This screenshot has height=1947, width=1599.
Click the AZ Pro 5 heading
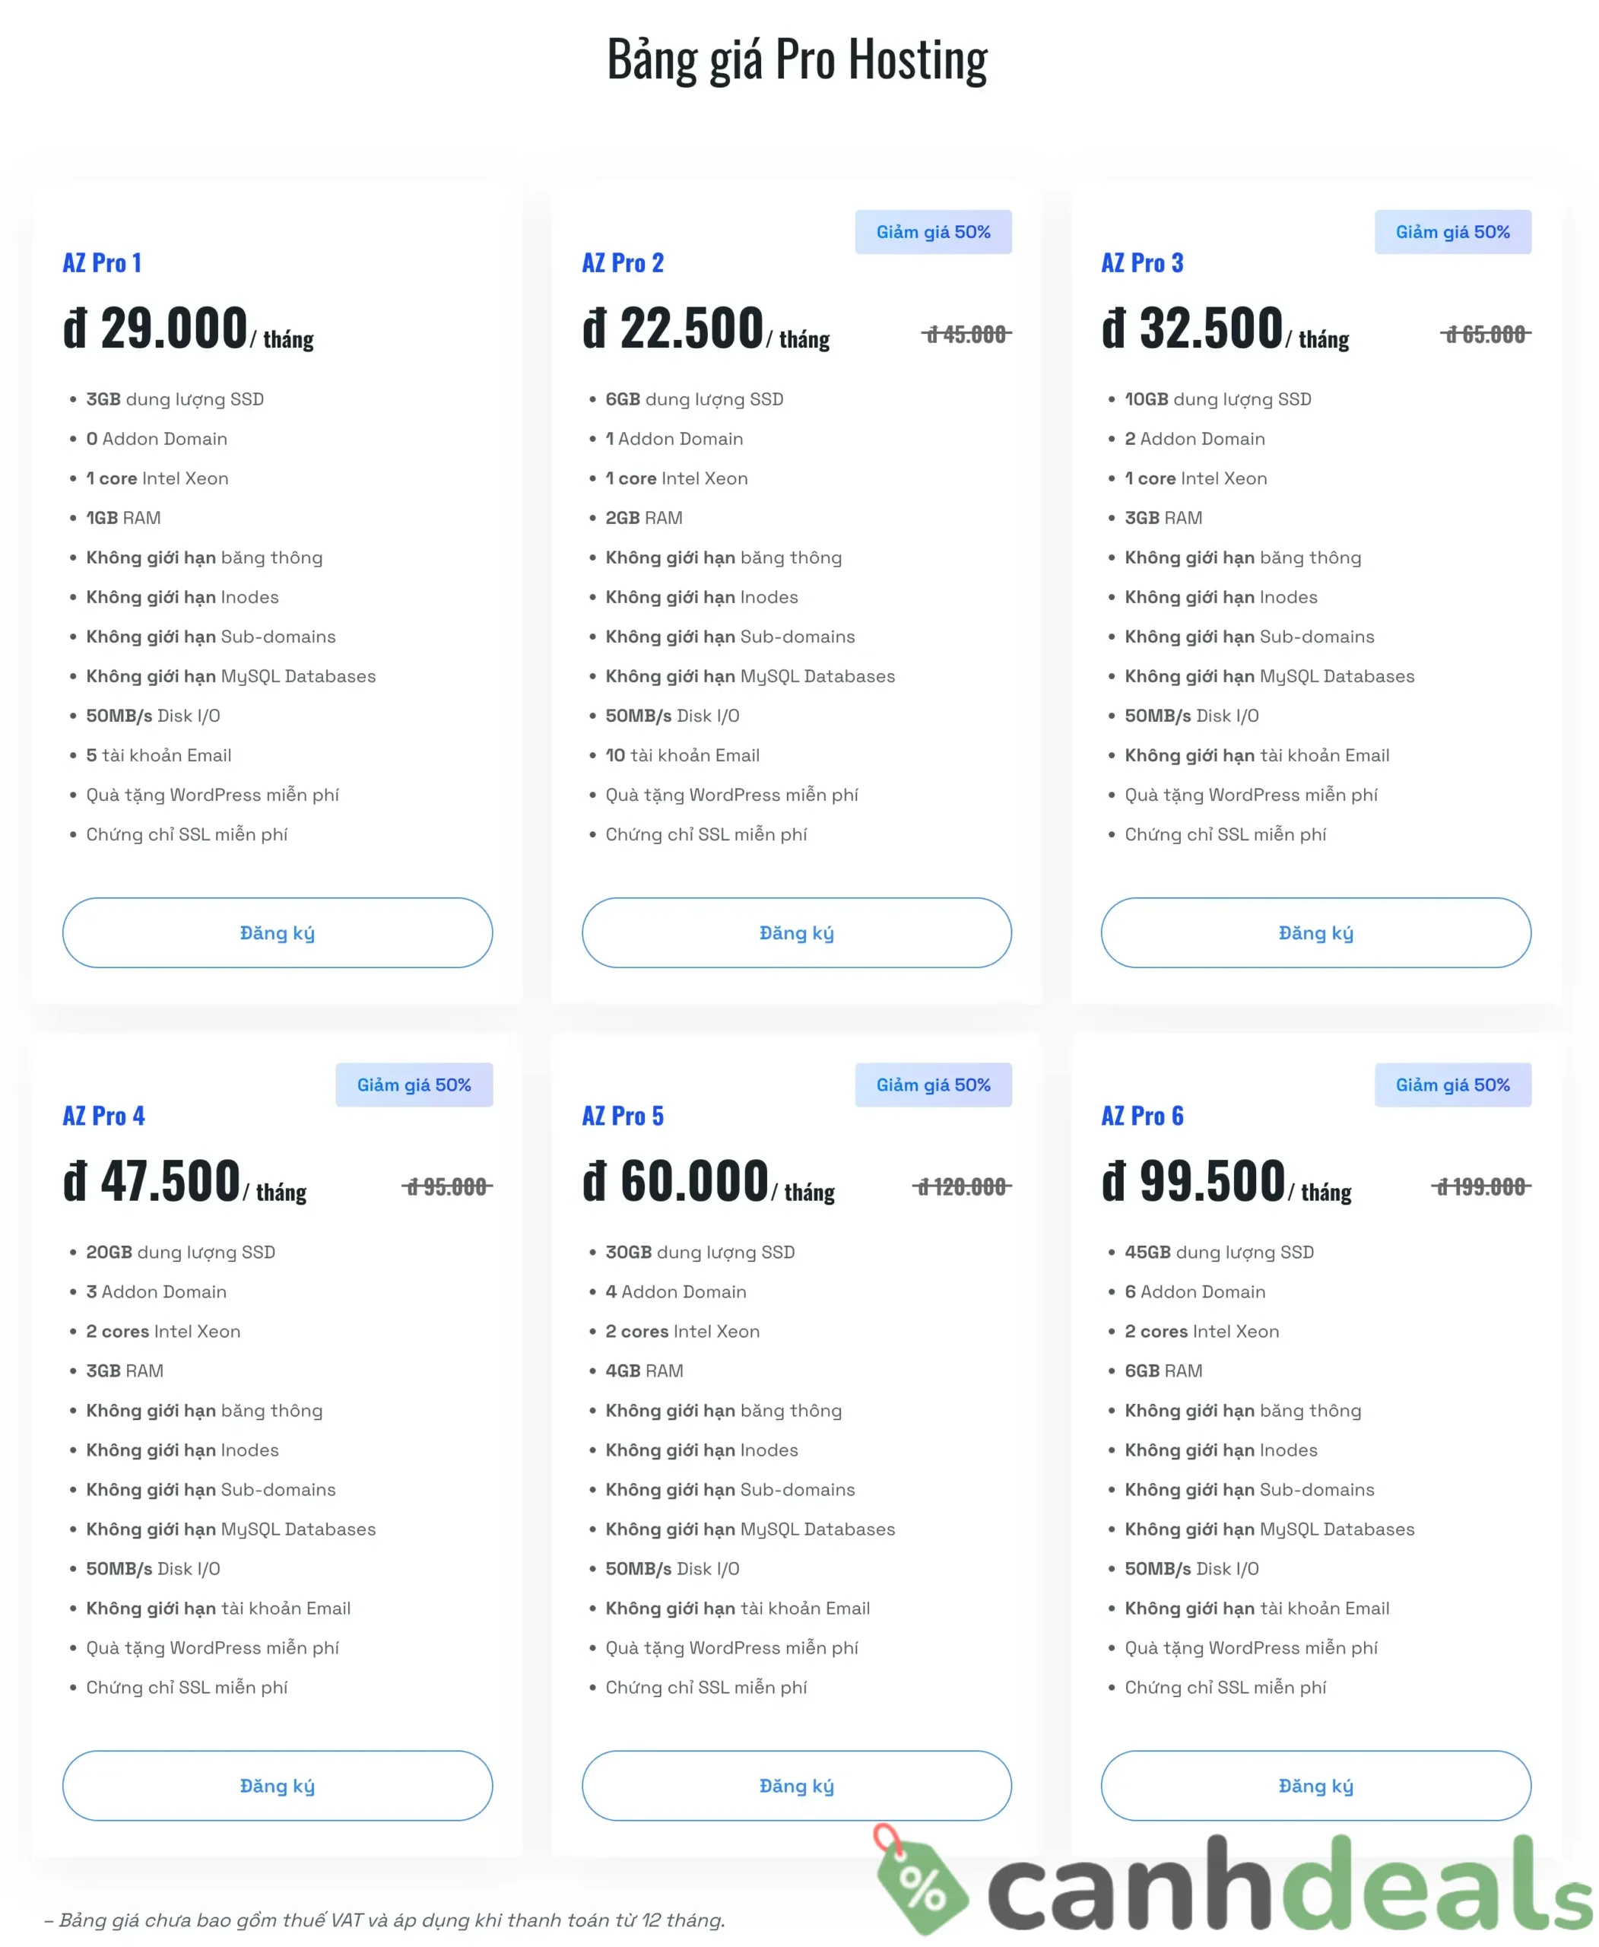point(623,1116)
